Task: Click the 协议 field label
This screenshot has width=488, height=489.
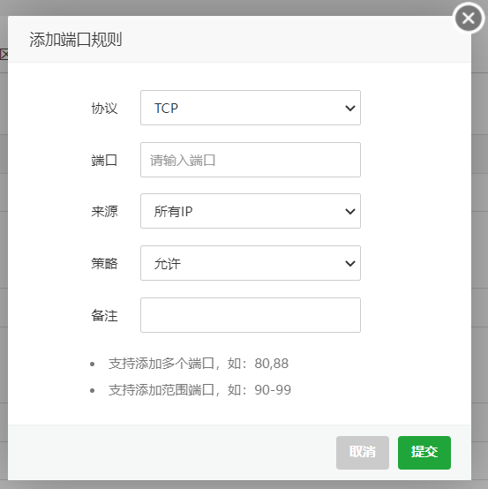Action: coord(104,109)
